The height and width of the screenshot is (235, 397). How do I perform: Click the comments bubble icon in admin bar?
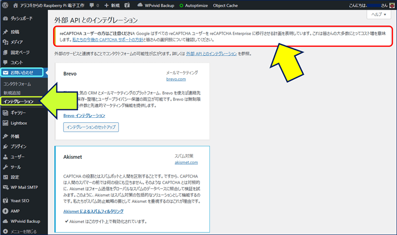92,5
